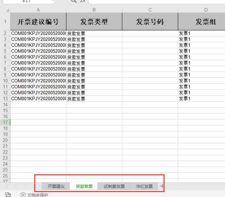Go to the next sheet with the arrow
Image resolution: width=225 pixels, height=197 pixels.
[x=25, y=186]
